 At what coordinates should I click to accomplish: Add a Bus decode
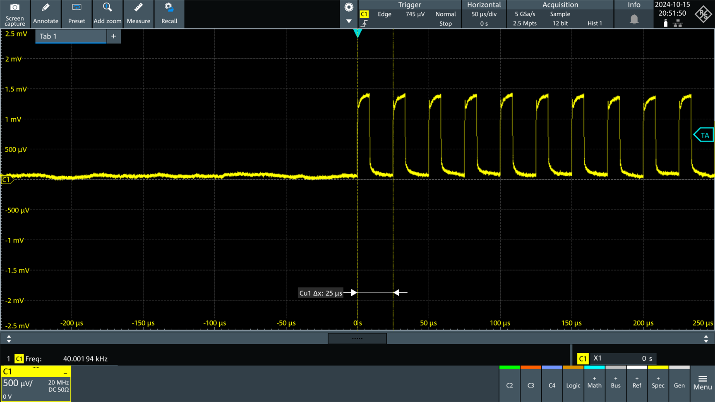616,383
